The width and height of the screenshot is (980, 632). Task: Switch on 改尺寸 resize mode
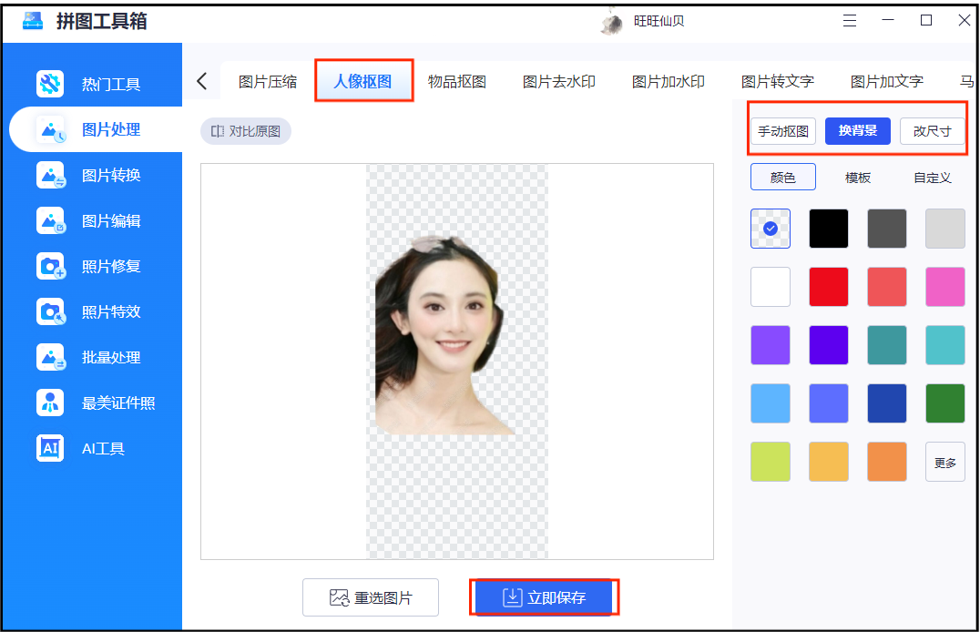coord(932,130)
